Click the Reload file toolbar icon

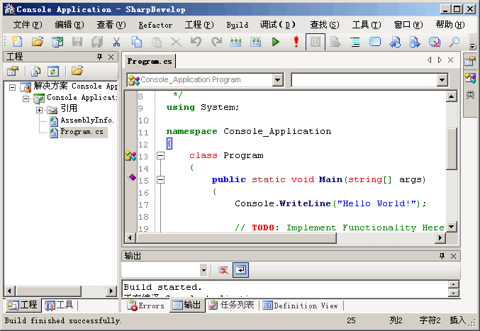click(57, 42)
